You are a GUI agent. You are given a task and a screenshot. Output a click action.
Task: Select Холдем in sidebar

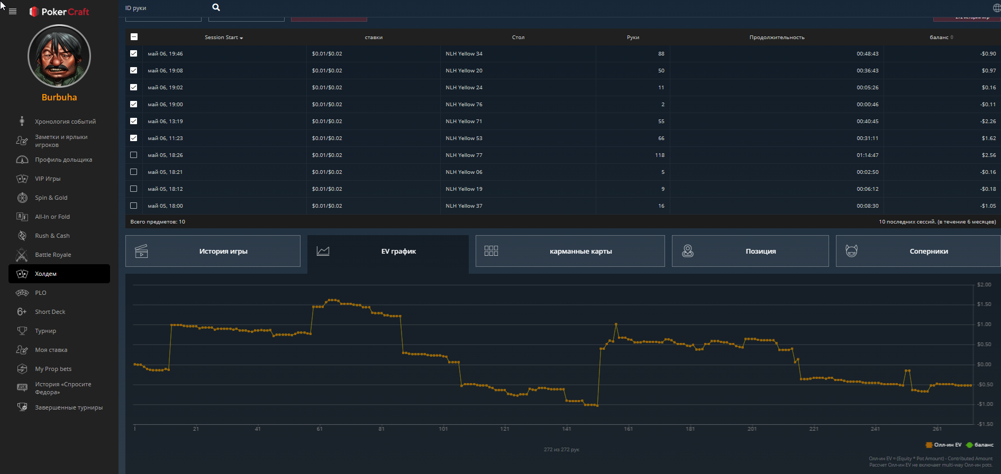[x=59, y=274]
